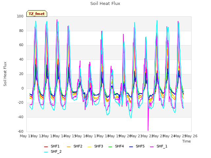Click the -60 y-axis tick label
The image size is (211, 158).
tap(20, 131)
